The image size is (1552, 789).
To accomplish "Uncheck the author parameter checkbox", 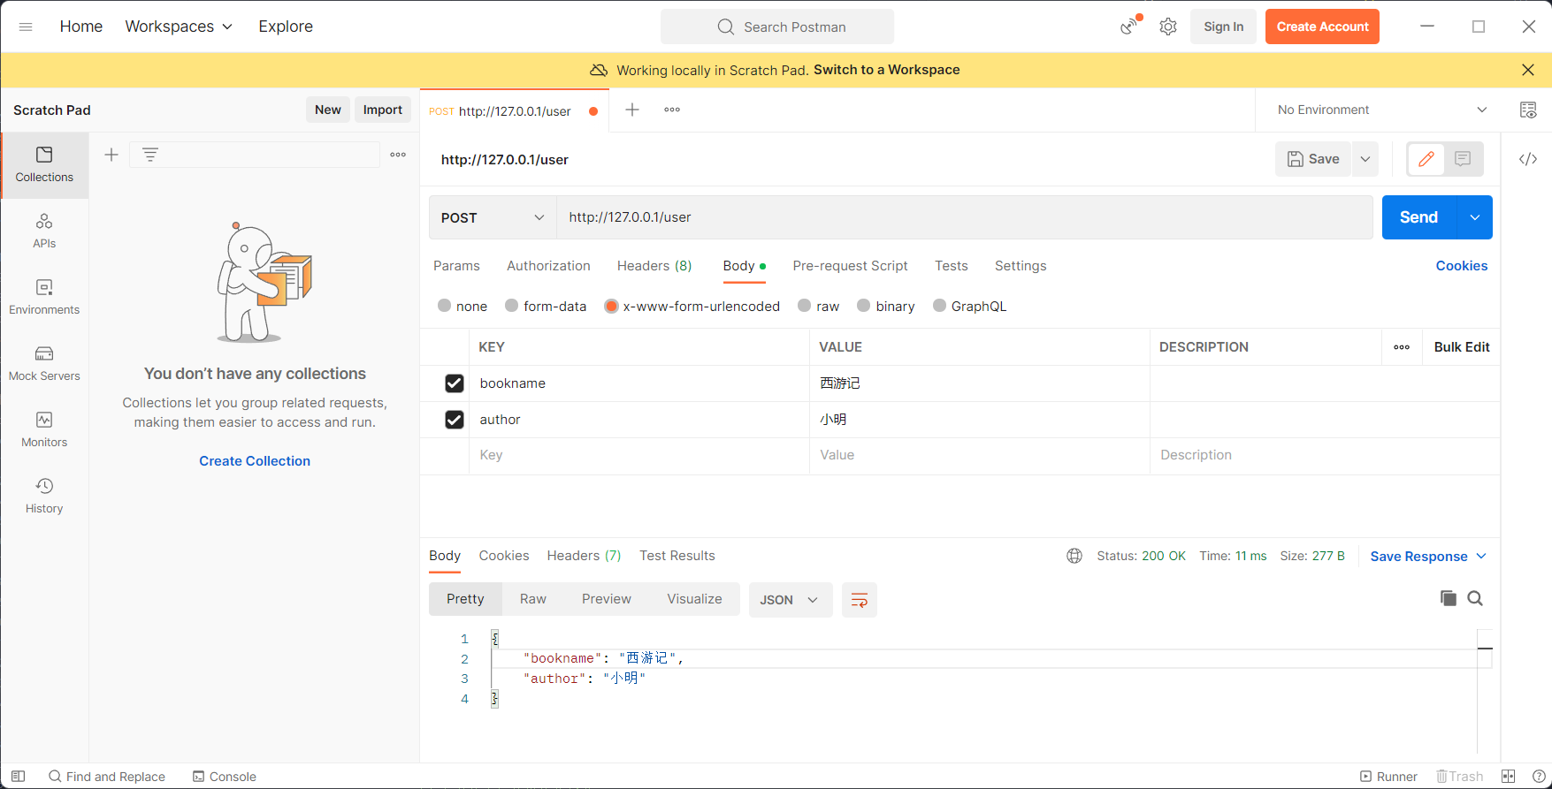I will point(455,420).
